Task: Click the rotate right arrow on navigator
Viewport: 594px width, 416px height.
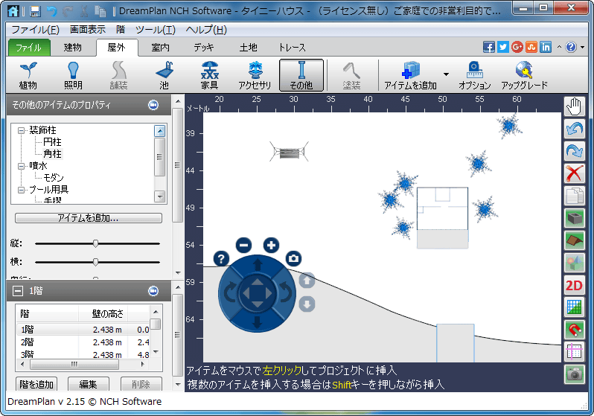Action: tap(285, 293)
